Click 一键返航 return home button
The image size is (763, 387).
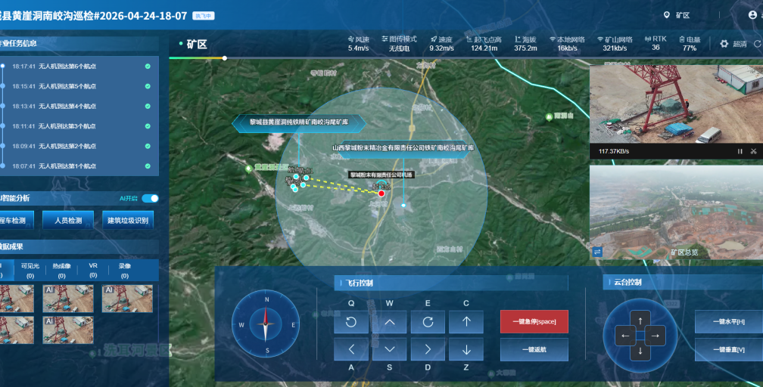click(534, 349)
